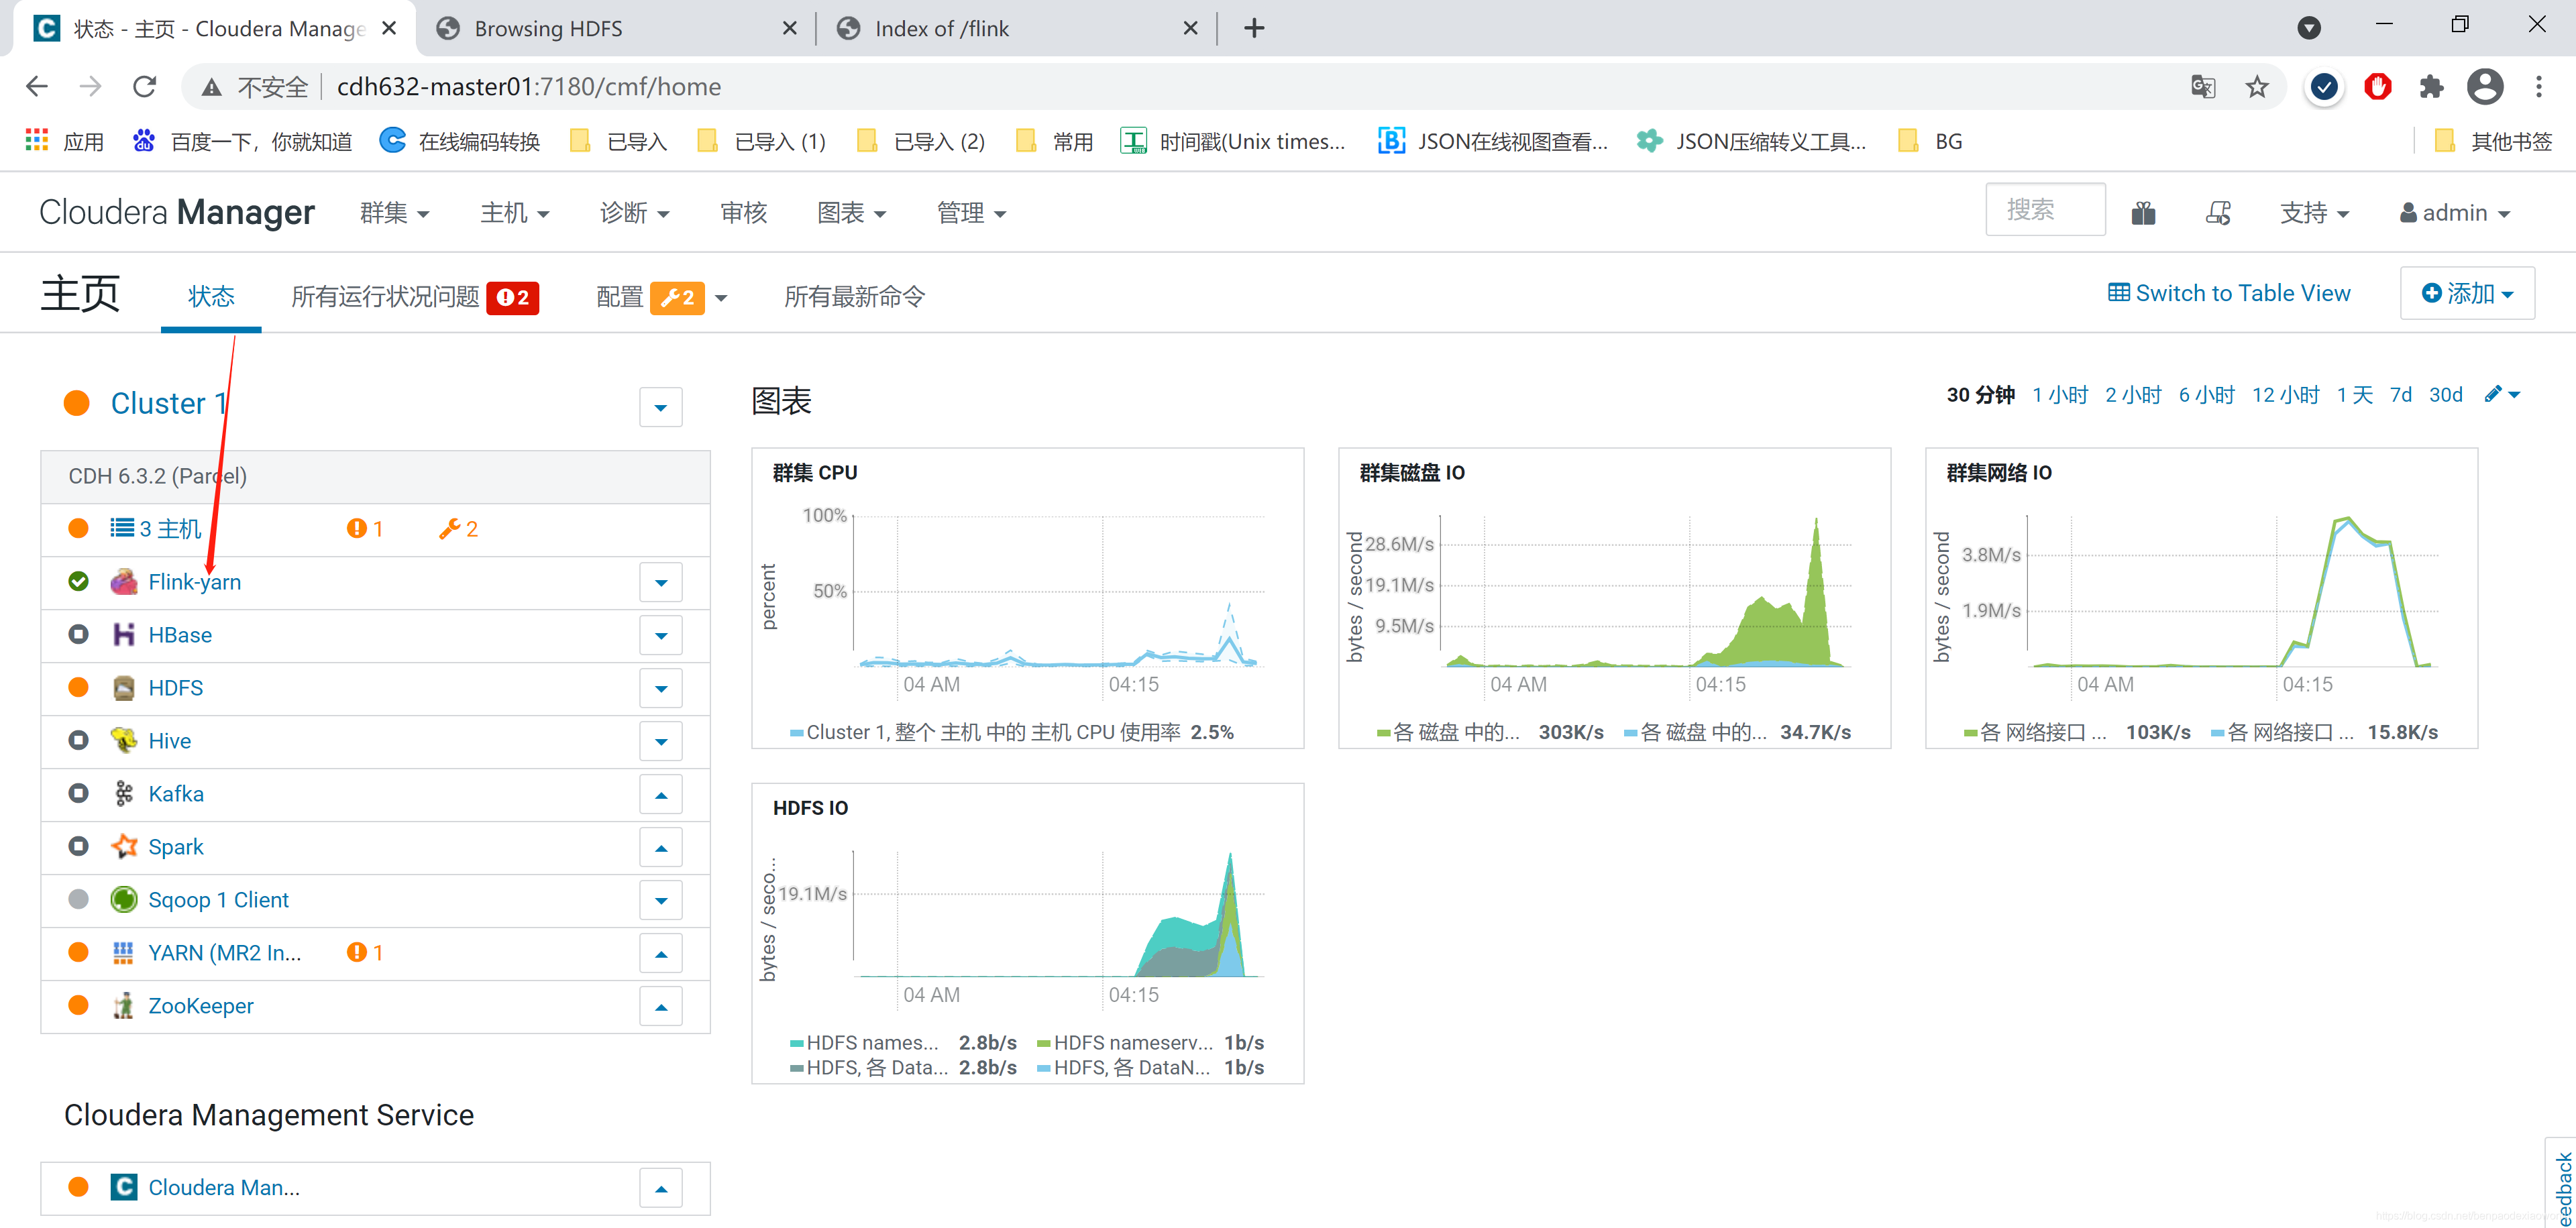
Task: Click HBase stopped status icon
Action: [78, 635]
